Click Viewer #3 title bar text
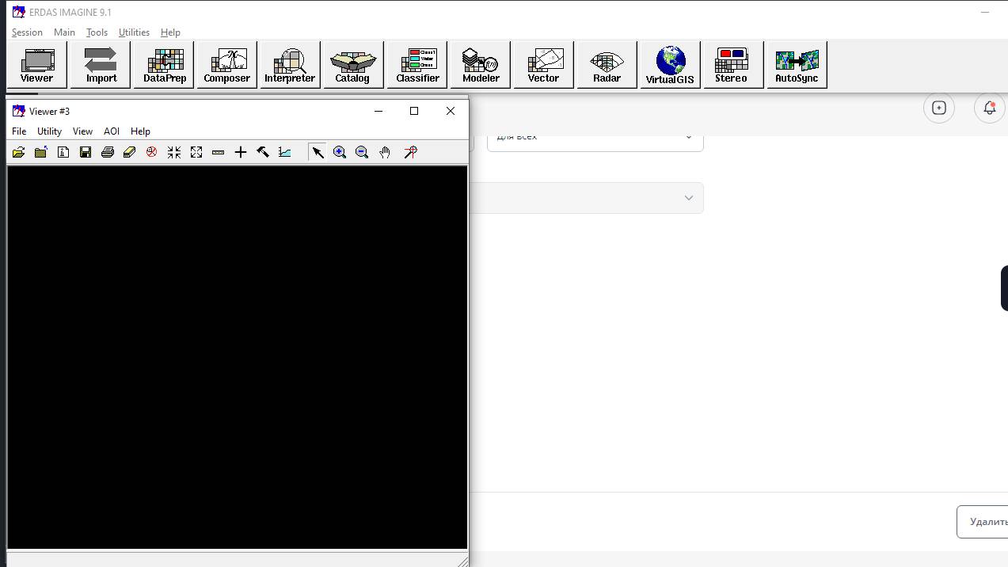The height and width of the screenshot is (567, 1008). 49,112
